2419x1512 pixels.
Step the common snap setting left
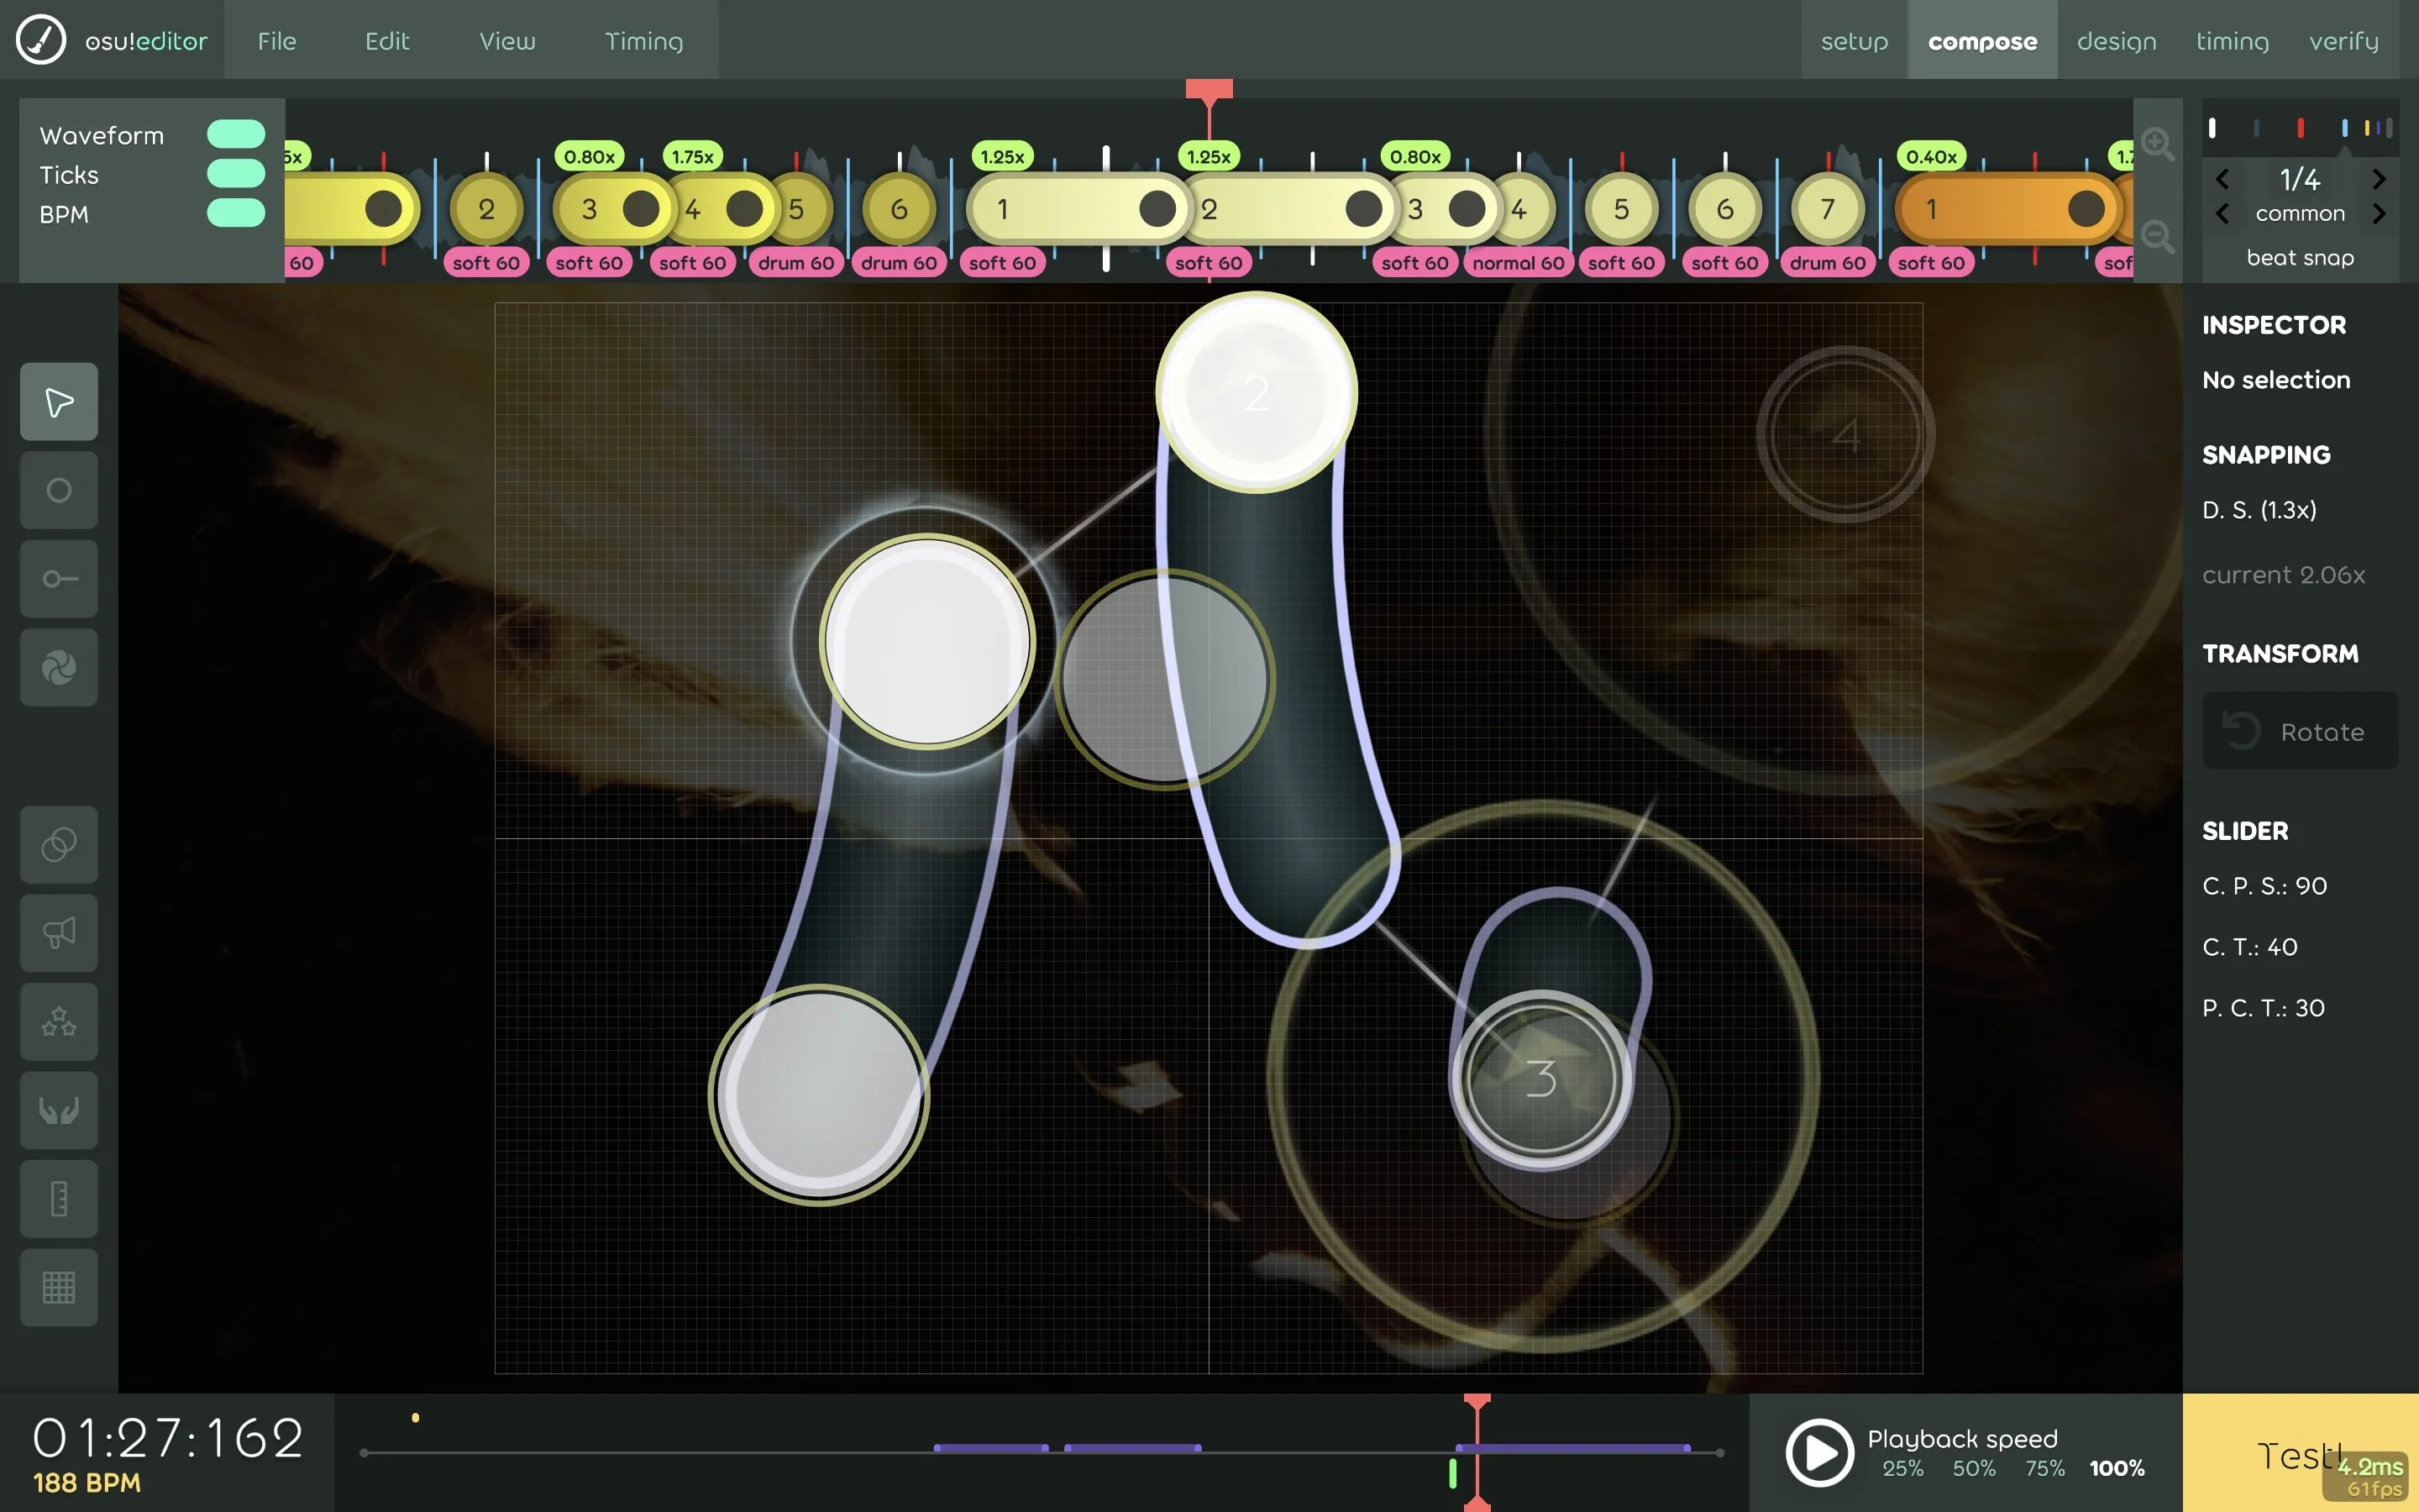tap(2224, 213)
